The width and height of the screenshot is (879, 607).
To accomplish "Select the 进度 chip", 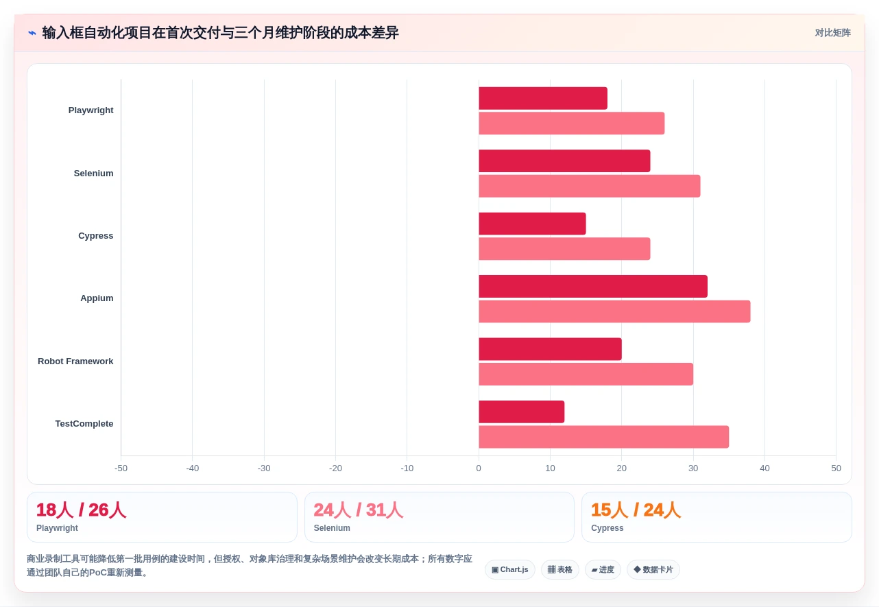I will click(x=603, y=569).
